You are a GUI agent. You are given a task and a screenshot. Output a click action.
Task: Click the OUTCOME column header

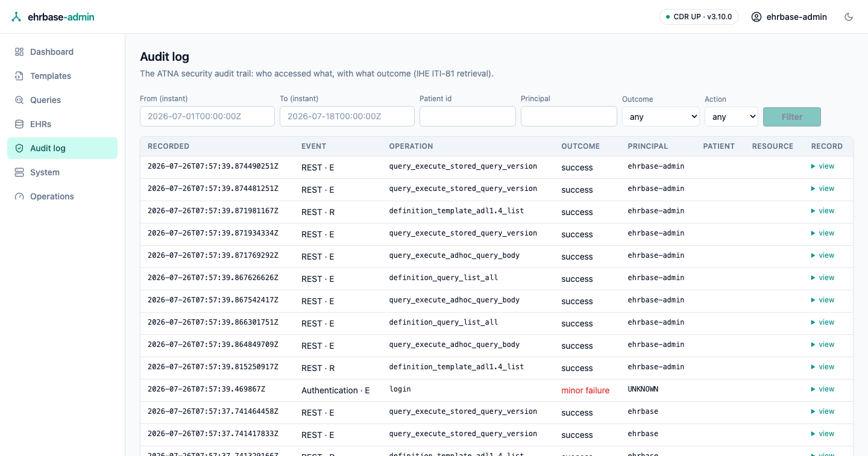click(x=580, y=146)
